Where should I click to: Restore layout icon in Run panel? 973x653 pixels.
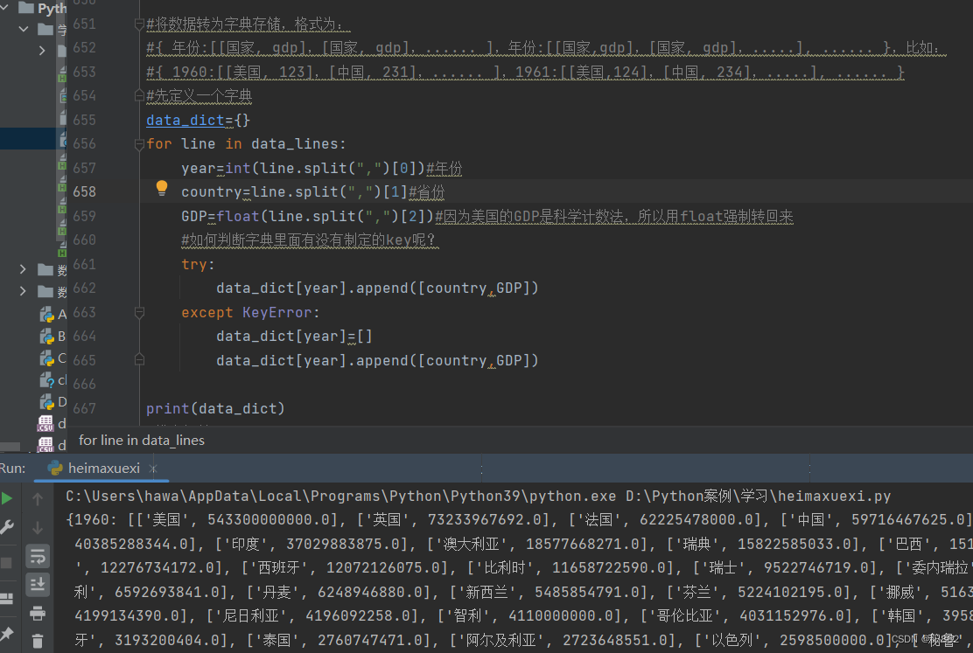point(6,599)
